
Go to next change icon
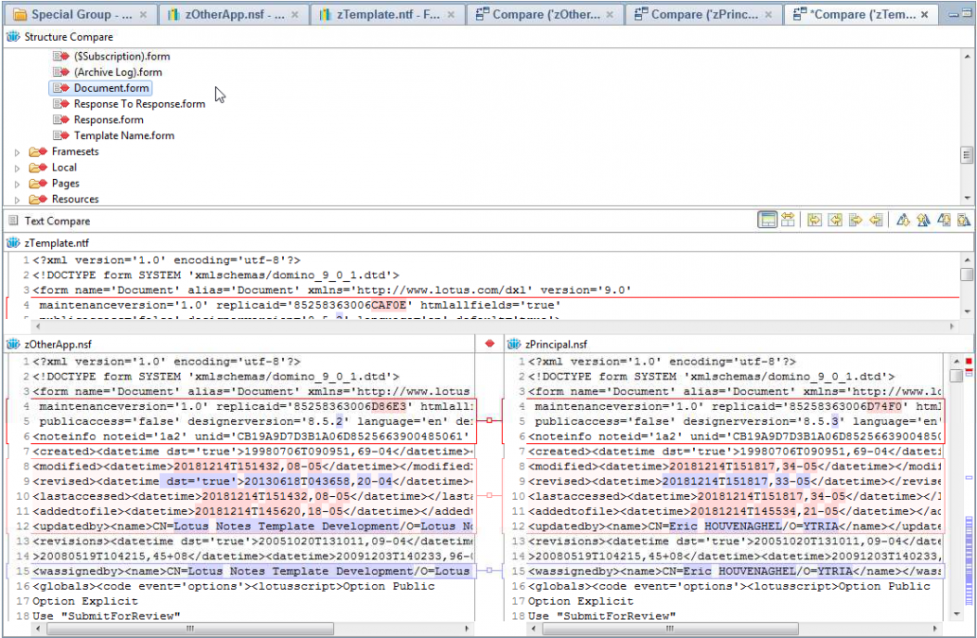coord(944,220)
